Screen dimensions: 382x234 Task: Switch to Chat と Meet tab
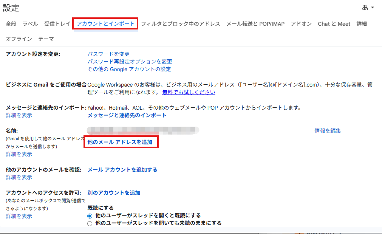(334, 24)
